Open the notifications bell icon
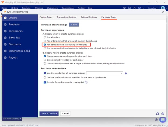The height and width of the screenshot is (127, 168). tap(135, 8)
